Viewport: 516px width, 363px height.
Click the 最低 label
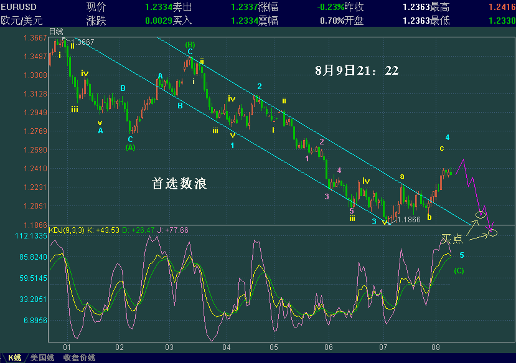(x=439, y=21)
